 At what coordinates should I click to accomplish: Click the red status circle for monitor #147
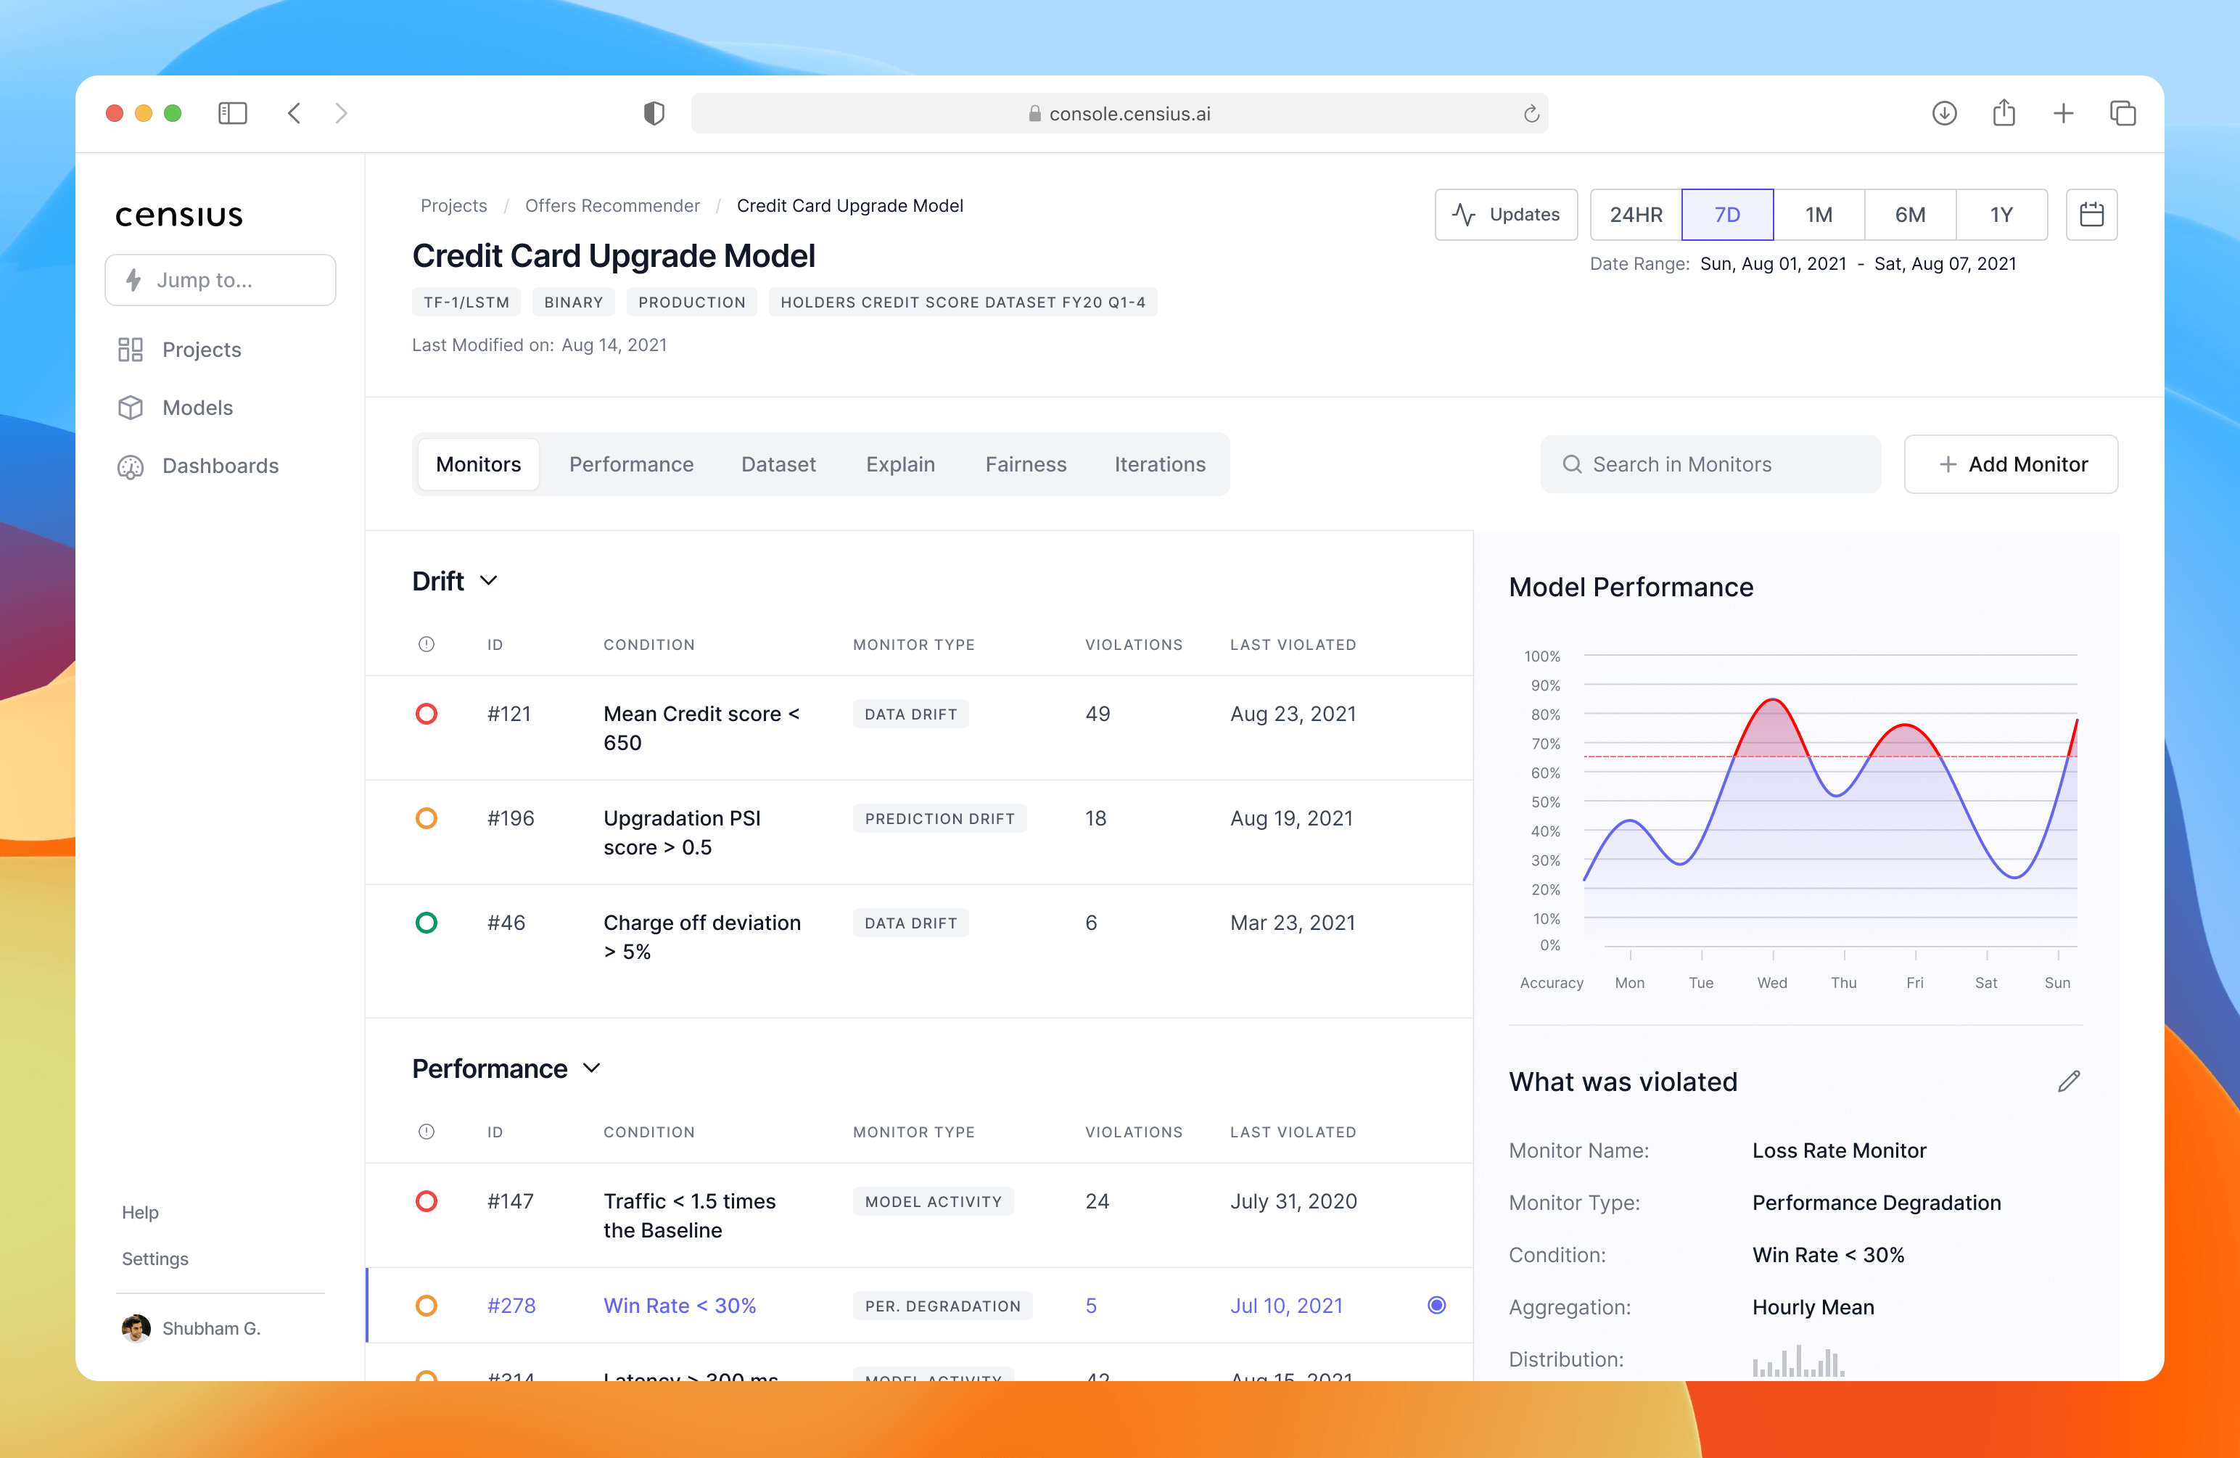coord(427,1201)
